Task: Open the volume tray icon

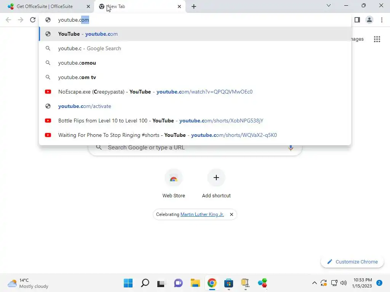Action: (x=344, y=283)
